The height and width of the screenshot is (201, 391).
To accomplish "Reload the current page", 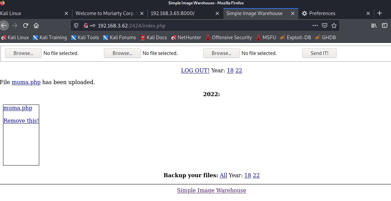I will click(25, 25).
